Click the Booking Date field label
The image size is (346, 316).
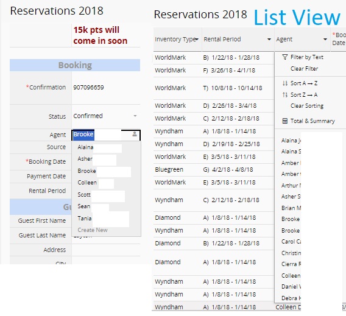(46, 161)
